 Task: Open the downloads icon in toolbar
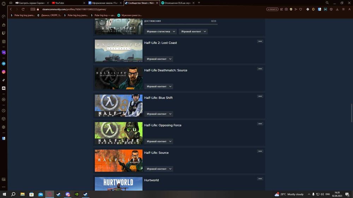click(x=337, y=9)
